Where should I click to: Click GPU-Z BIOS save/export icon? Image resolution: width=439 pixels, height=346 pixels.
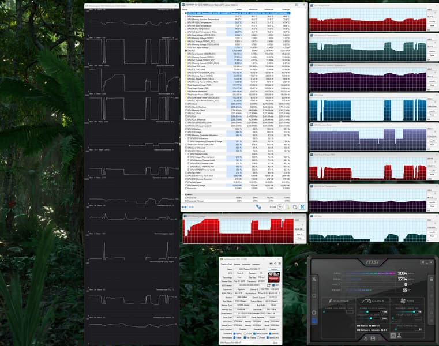pyautogui.click(x=268, y=285)
